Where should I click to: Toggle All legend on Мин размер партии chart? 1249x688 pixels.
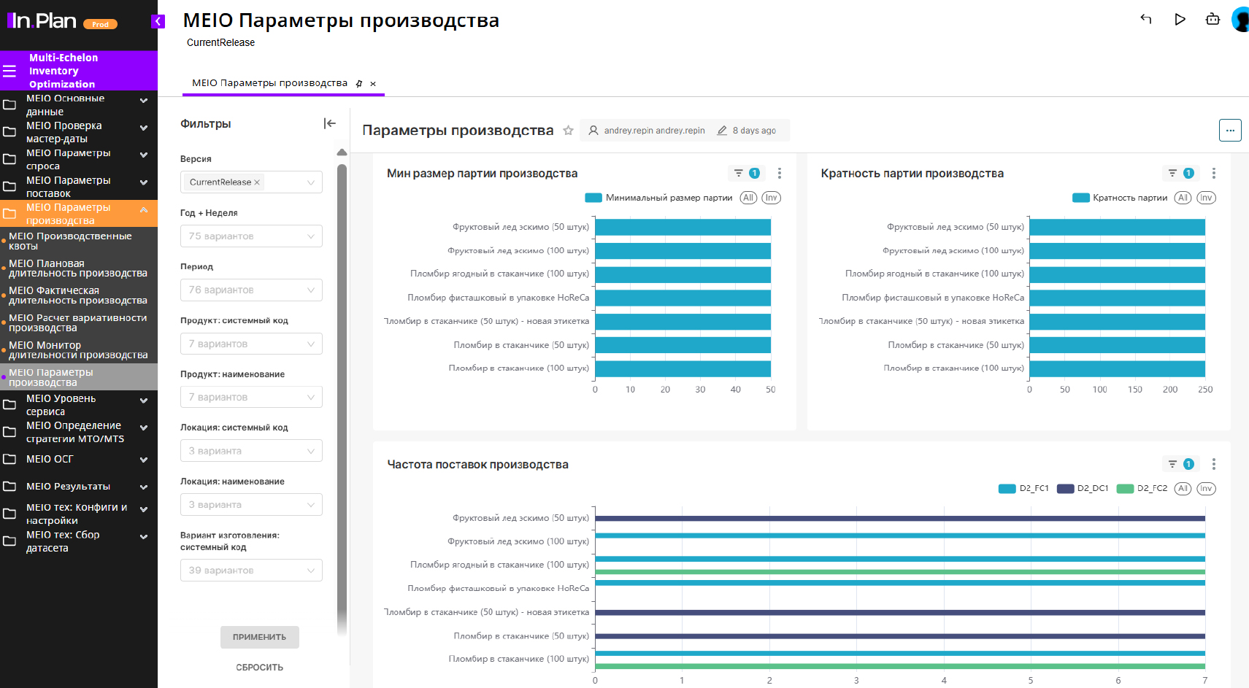[x=748, y=198]
